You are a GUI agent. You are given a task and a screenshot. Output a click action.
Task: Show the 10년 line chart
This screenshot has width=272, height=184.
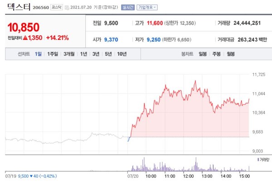tap(121, 54)
